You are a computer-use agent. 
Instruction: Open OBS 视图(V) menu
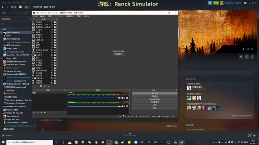[50, 16]
